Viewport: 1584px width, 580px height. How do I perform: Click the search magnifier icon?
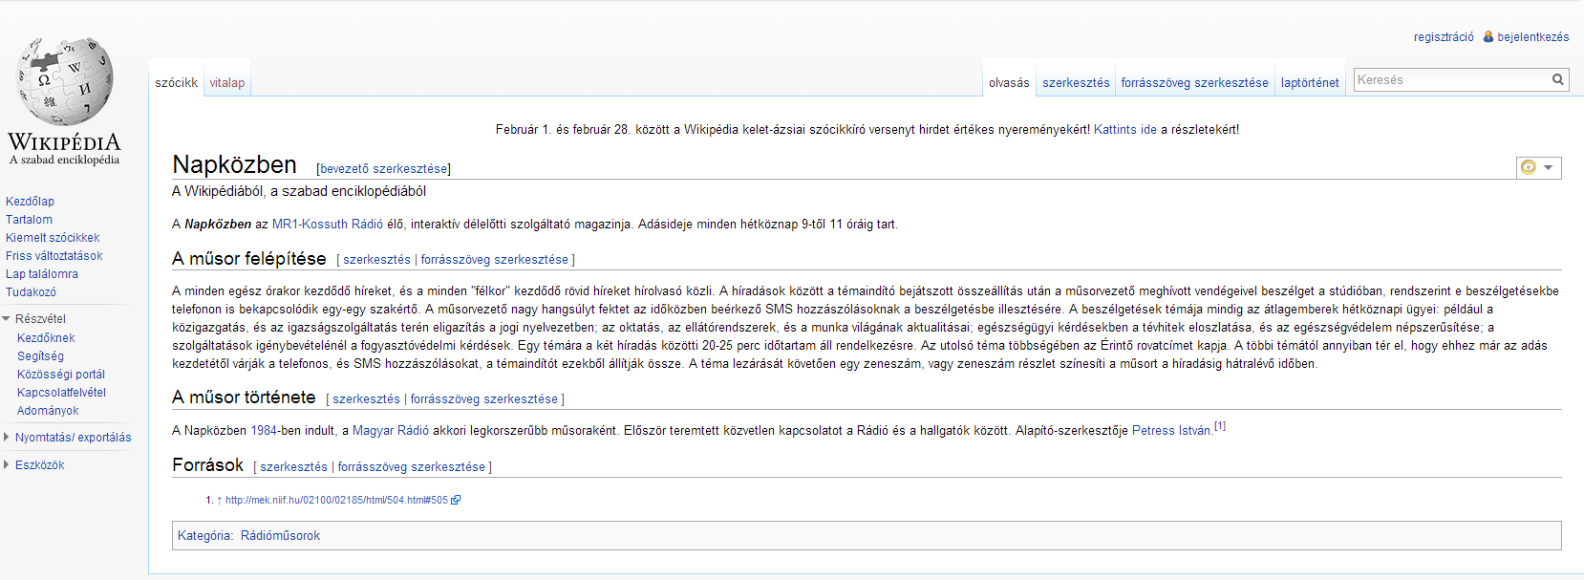(x=1557, y=80)
